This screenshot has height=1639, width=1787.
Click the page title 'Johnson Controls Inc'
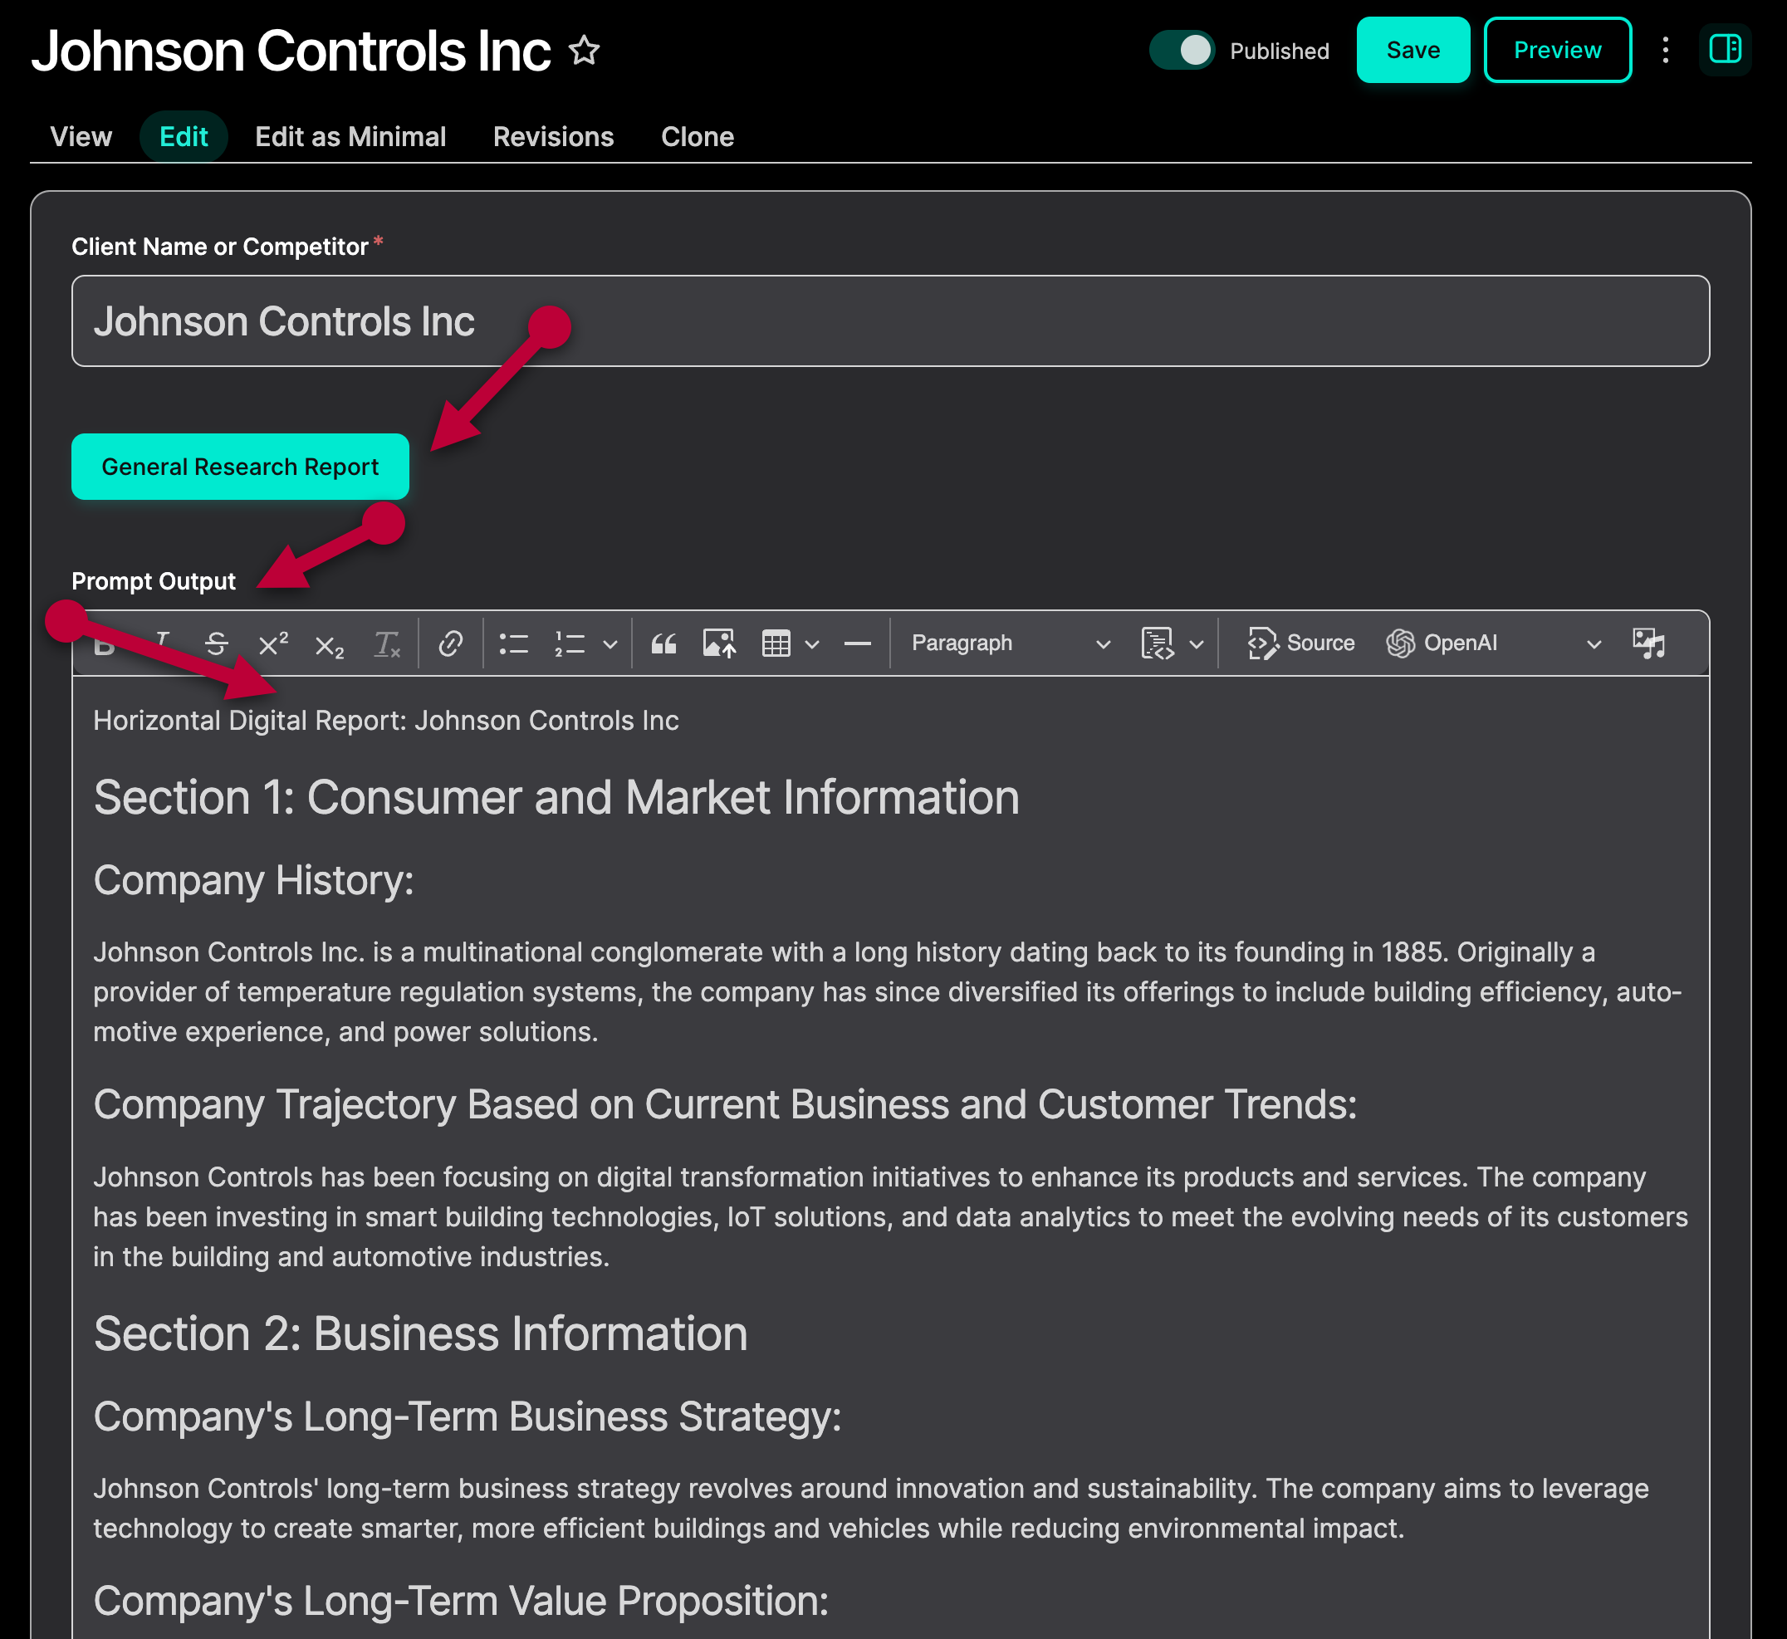point(291,51)
